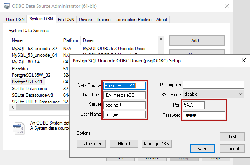250x165 pixels.
Task: Close the psqlODBC Setup dialog
Action: [244, 60]
